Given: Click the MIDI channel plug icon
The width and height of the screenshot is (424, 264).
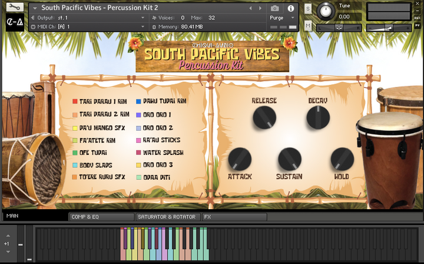Looking at the screenshot, I should (33, 27).
